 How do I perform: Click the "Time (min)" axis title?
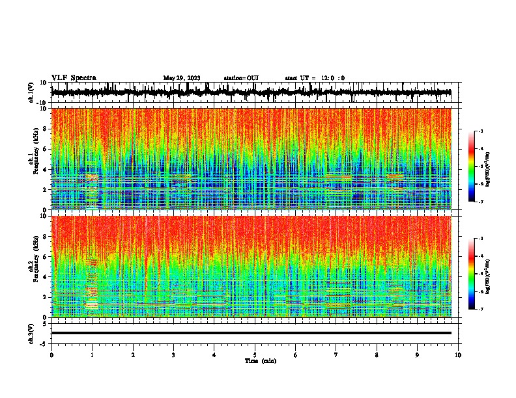click(x=261, y=361)
